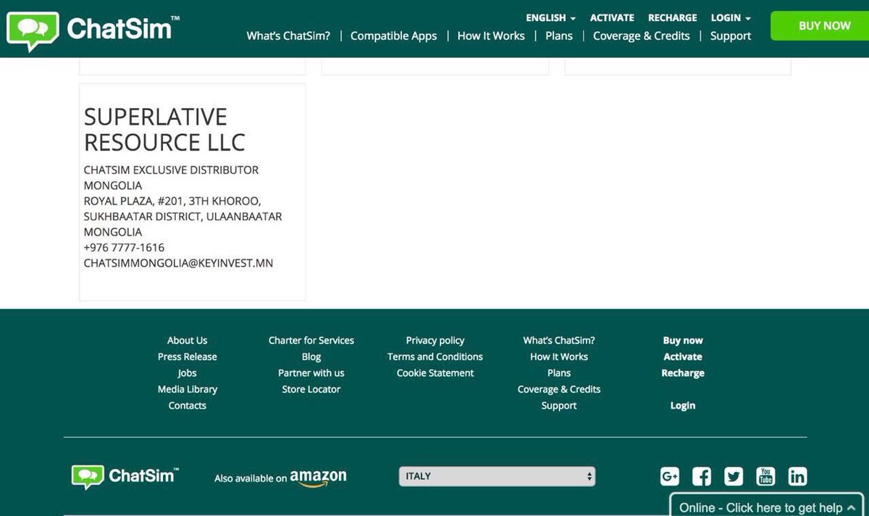The image size is (869, 516).
Task: Open Plans in the header nav
Action: coord(559,36)
